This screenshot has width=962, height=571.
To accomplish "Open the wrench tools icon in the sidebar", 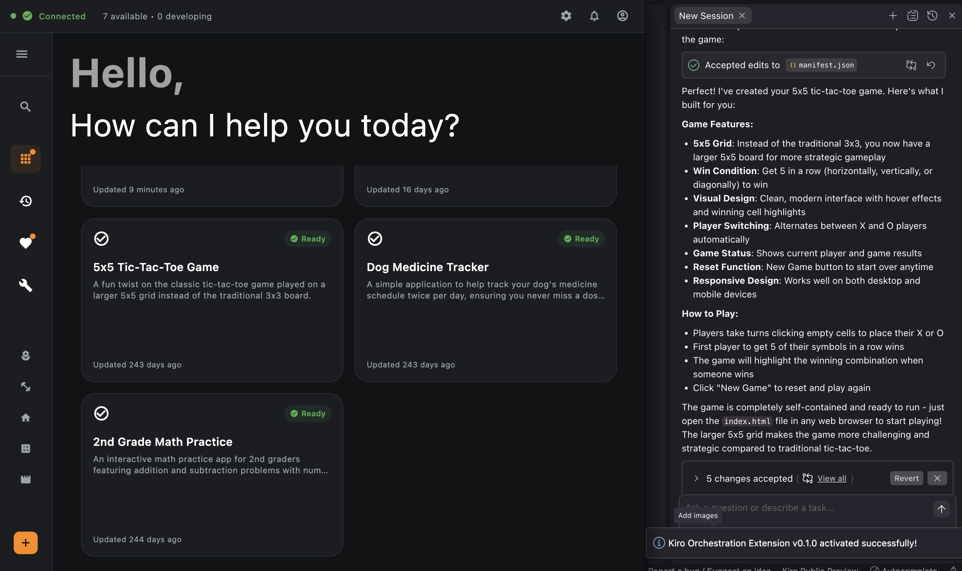I will 25,285.
